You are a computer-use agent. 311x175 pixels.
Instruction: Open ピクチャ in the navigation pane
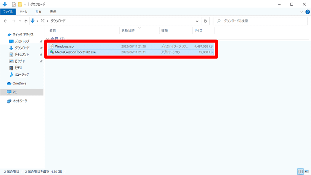[20, 61]
